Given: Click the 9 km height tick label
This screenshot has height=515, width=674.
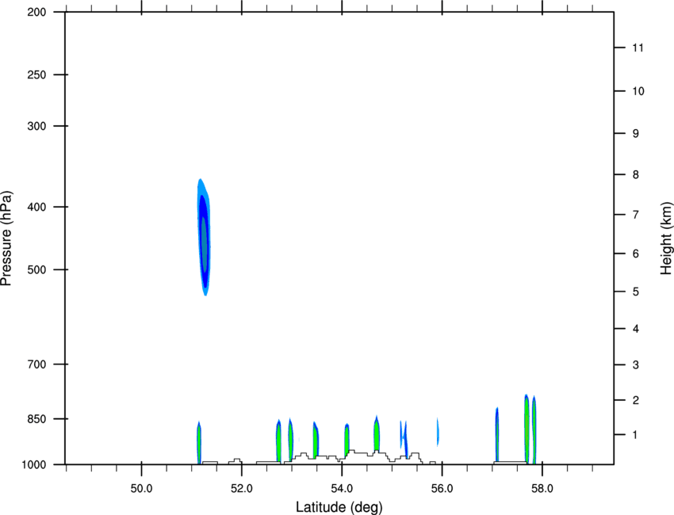Looking at the screenshot, I should [636, 134].
